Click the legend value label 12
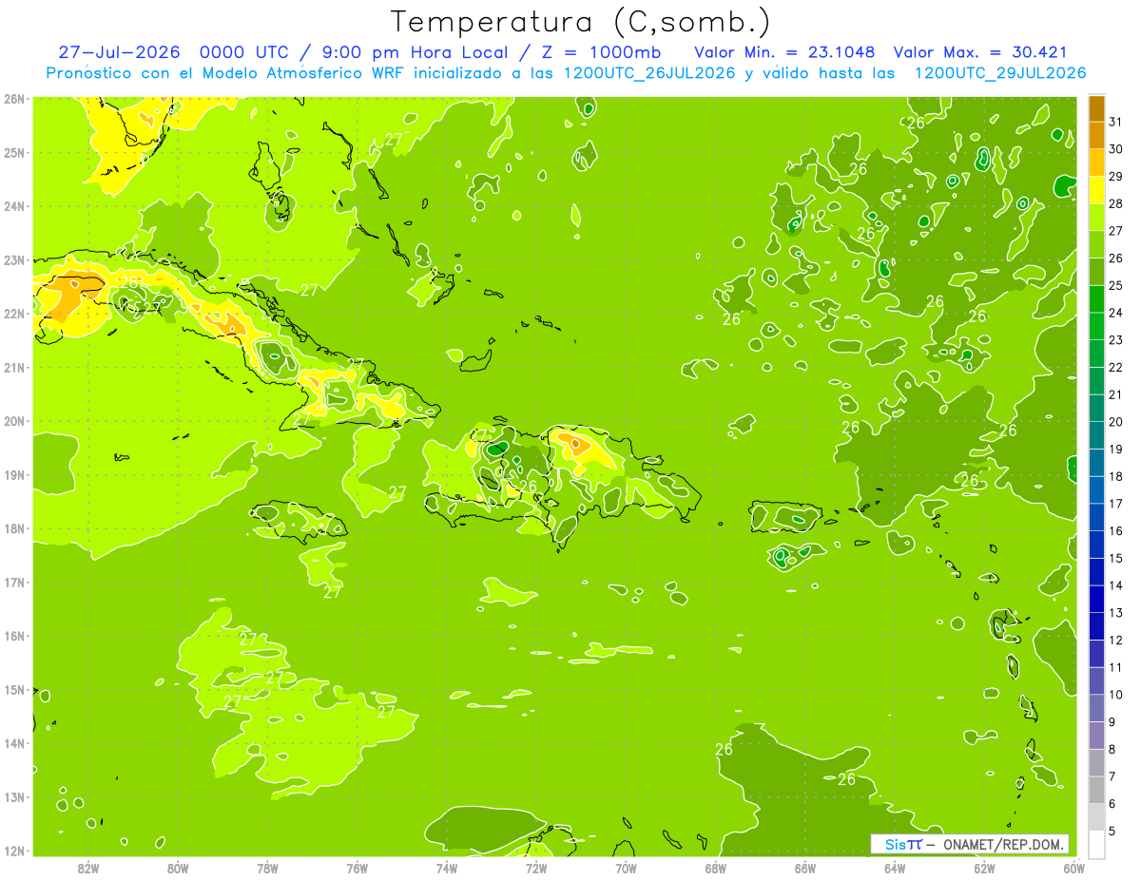1141x881 pixels. [1116, 640]
